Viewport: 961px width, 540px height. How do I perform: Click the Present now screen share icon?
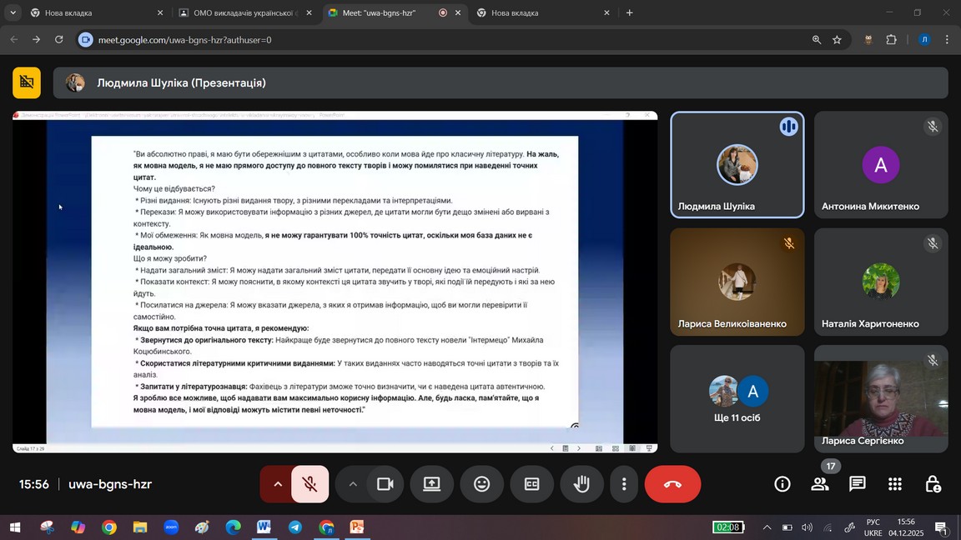tap(431, 484)
